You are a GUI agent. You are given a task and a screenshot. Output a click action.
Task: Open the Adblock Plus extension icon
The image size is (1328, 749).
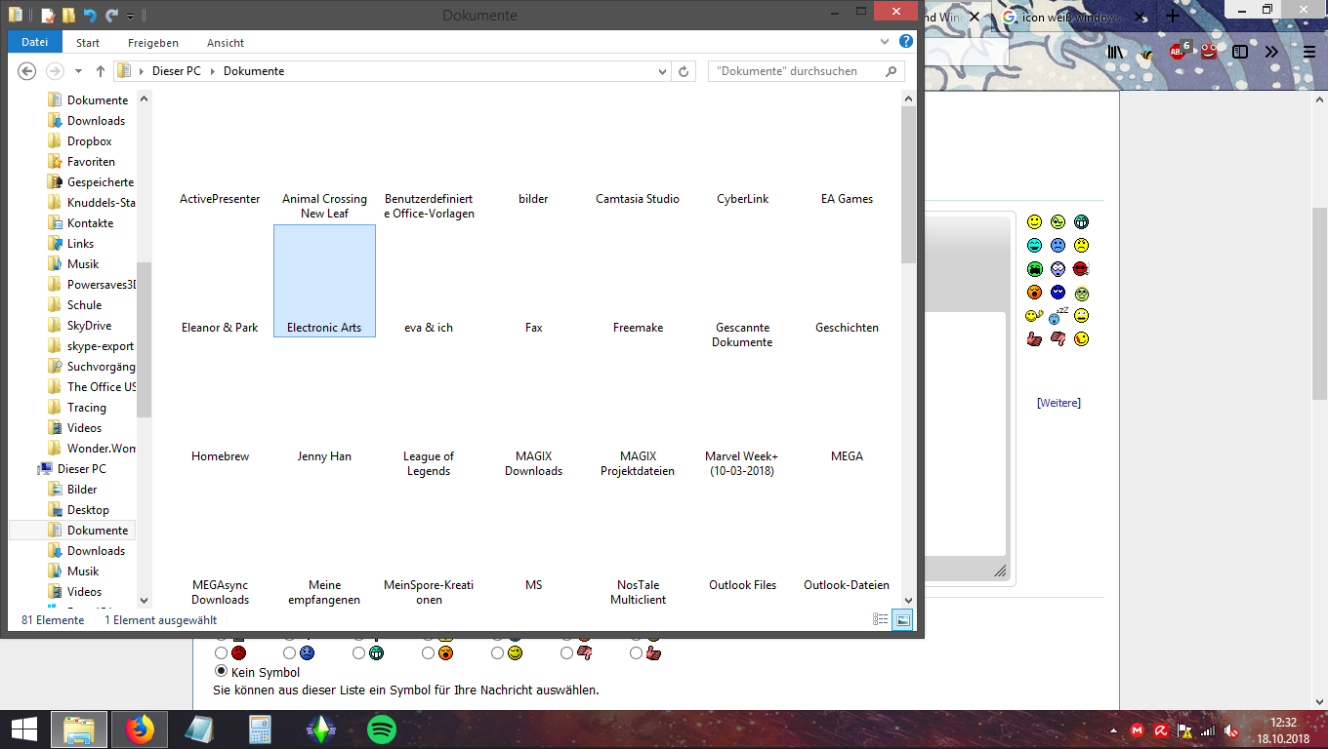(x=1179, y=52)
